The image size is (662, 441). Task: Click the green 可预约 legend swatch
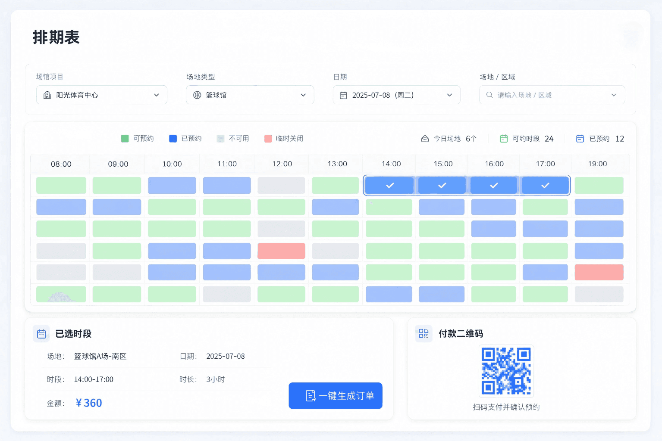125,139
